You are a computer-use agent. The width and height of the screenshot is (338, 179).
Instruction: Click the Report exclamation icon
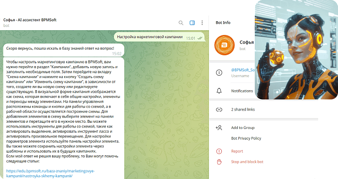click(219, 151)
